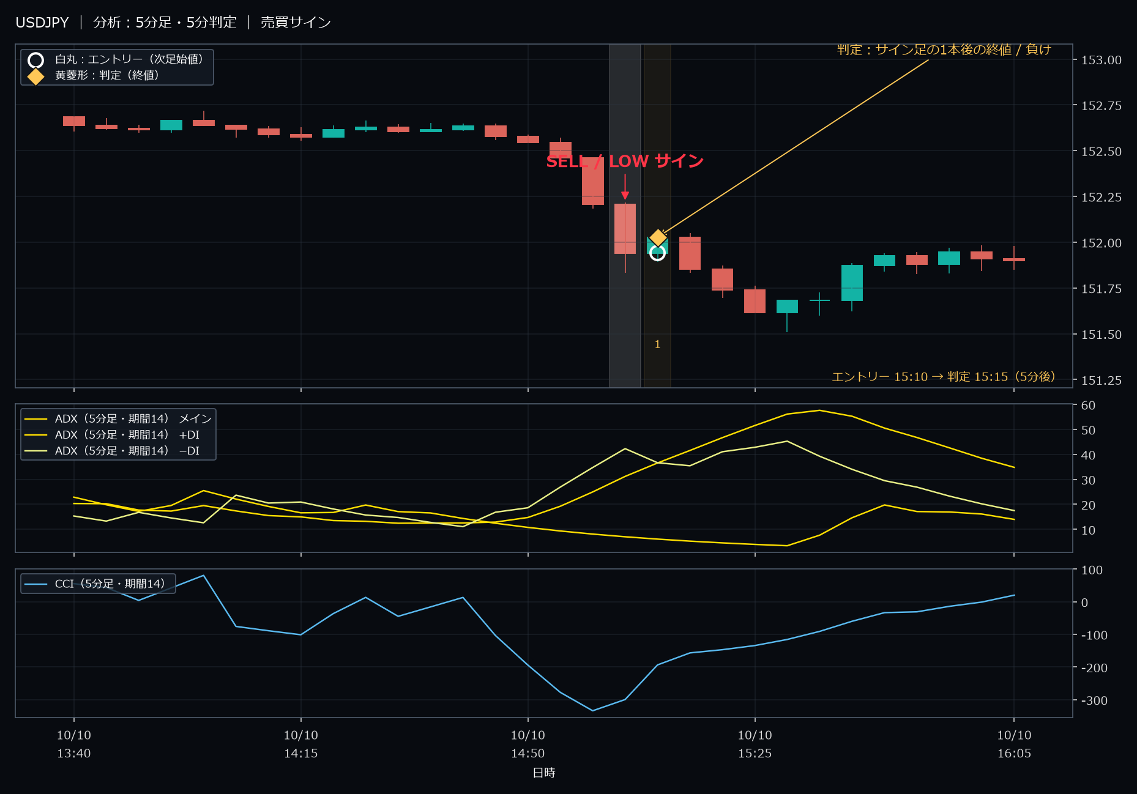The width and height of the screenshot is (1137, 794).
Task: Click the yellow diamond icon in the legend
Action: point(35,76)
